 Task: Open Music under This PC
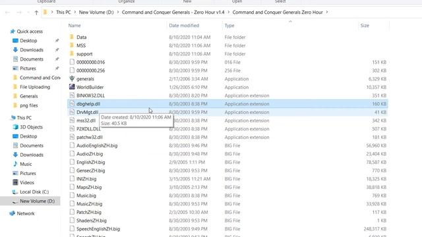(x=26, y=164)
